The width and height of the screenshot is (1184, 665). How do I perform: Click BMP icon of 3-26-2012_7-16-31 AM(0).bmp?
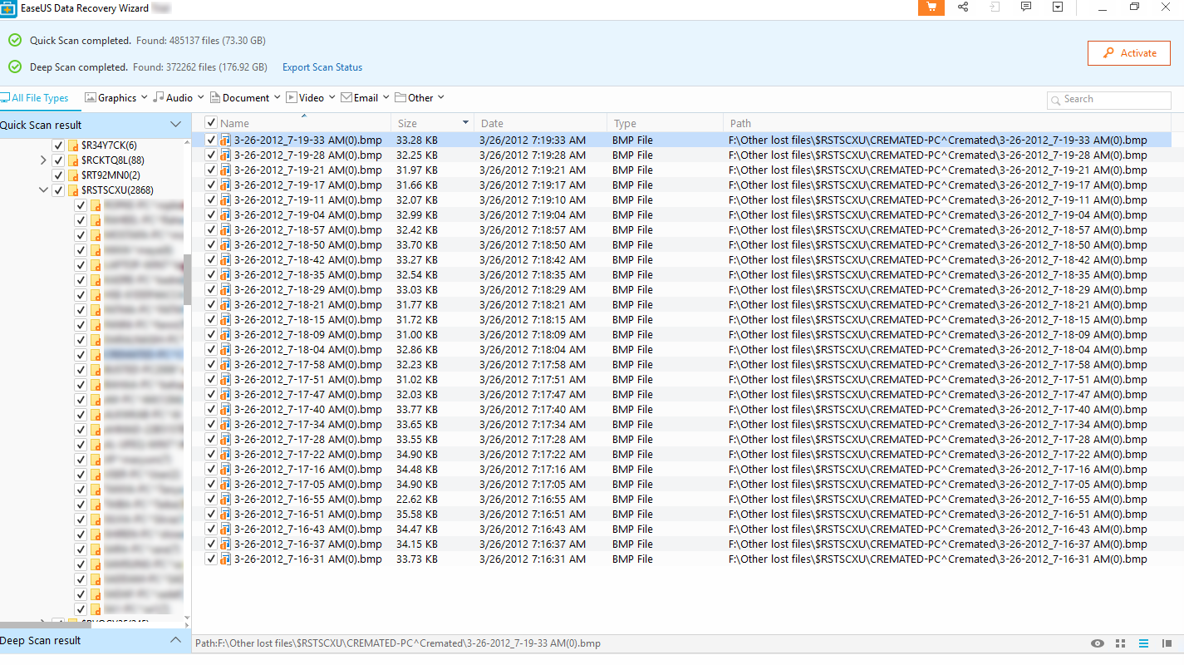(x=225, y=559)
